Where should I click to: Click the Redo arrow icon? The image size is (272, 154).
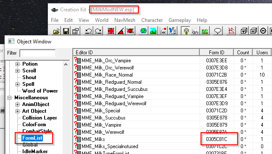point(98,31)
